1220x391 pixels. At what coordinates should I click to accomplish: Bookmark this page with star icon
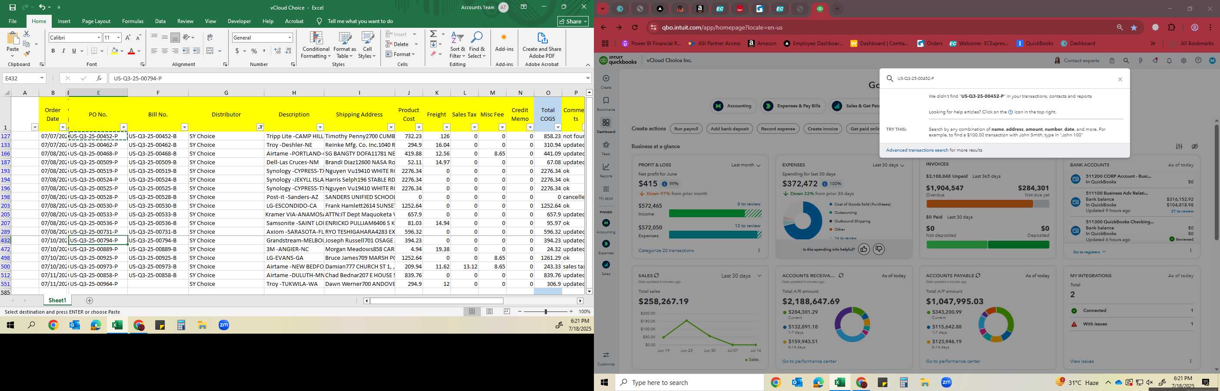pos(1134,27)
